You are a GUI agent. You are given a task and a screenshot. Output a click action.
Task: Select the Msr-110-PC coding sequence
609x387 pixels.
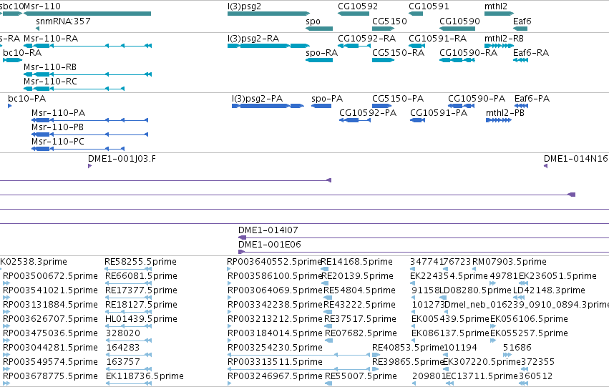coord(78,149)
